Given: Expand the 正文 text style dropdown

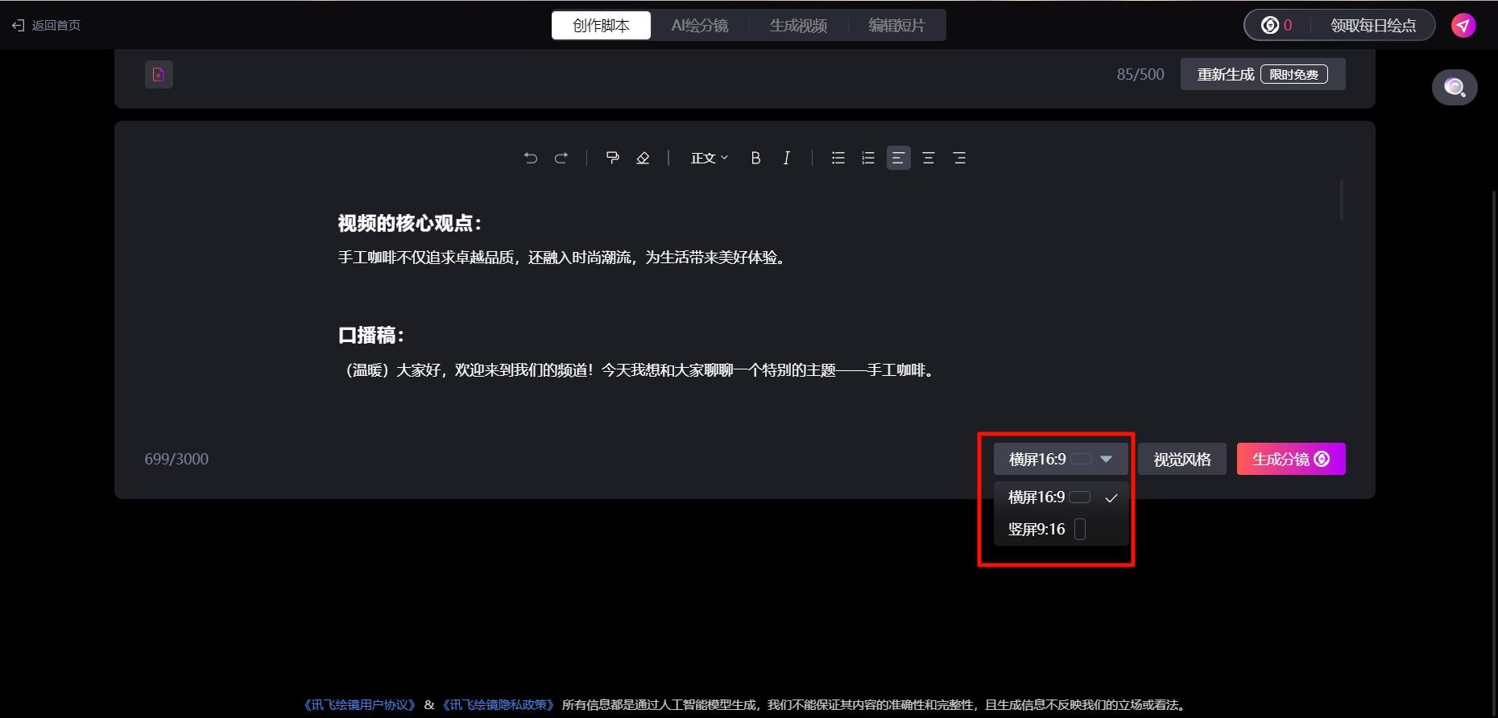Looking at the screenshot, I should 709,158.
